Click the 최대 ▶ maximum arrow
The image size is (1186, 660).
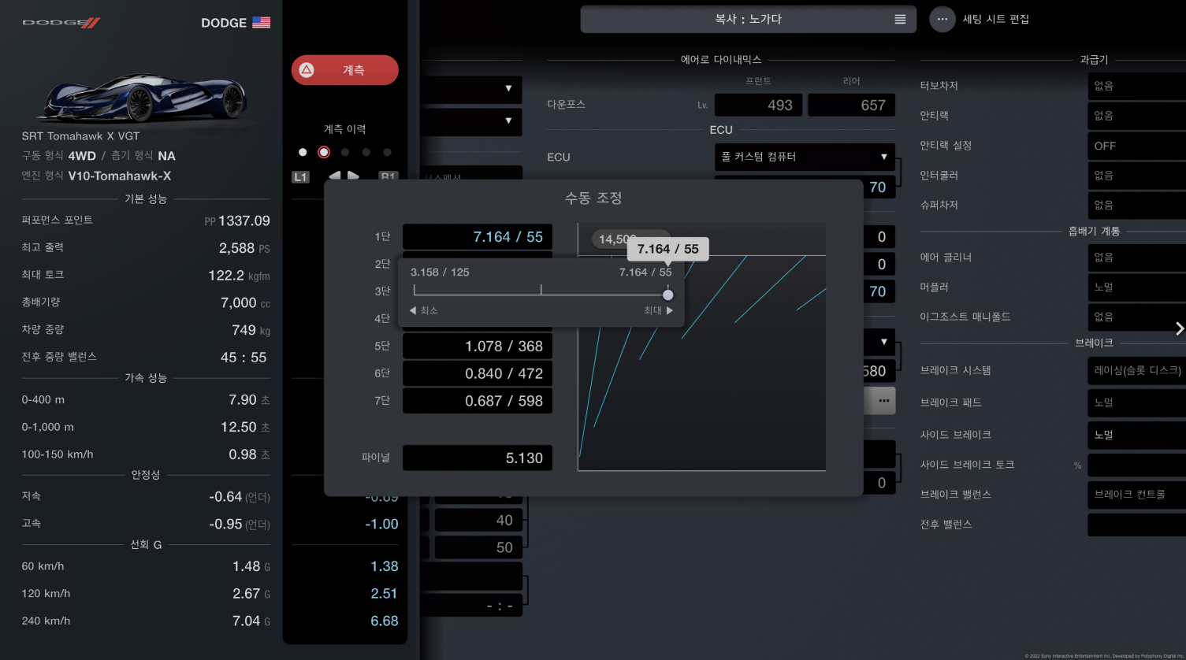[659, 311]
